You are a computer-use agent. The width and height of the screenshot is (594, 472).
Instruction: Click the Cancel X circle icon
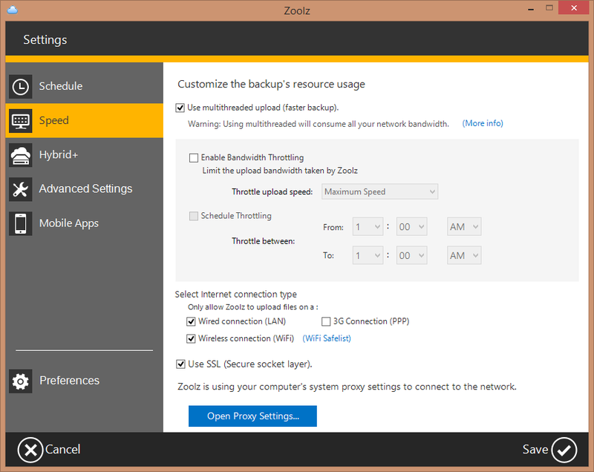(30, 450)
